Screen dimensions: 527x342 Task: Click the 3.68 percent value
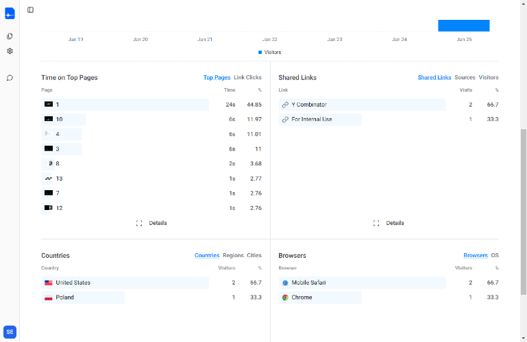click(256, 163)
